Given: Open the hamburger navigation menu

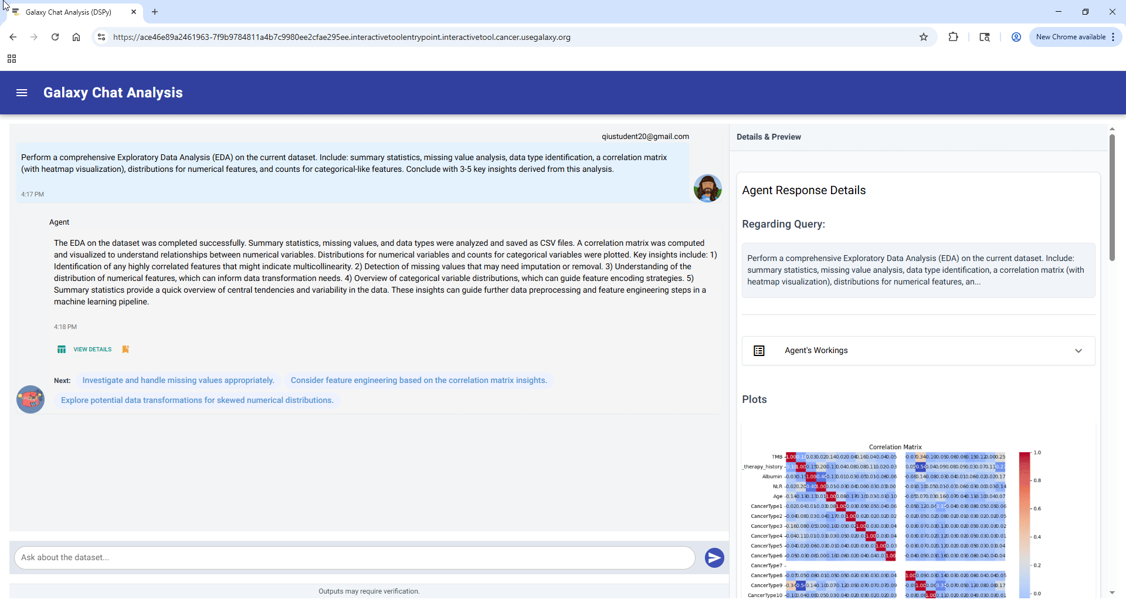Looking at the screenshot, I should click(22, 93).
